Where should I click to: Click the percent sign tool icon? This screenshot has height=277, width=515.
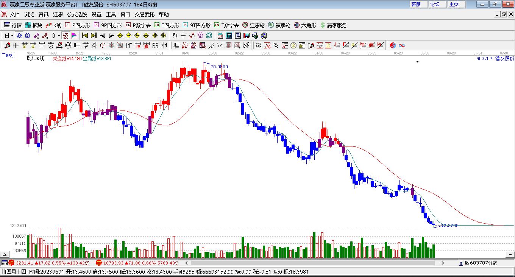point(276,45)
